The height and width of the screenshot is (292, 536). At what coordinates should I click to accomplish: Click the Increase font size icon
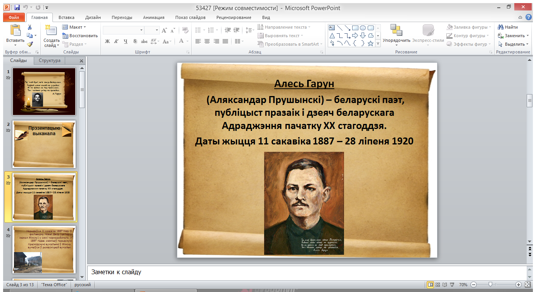coord(164,30)
